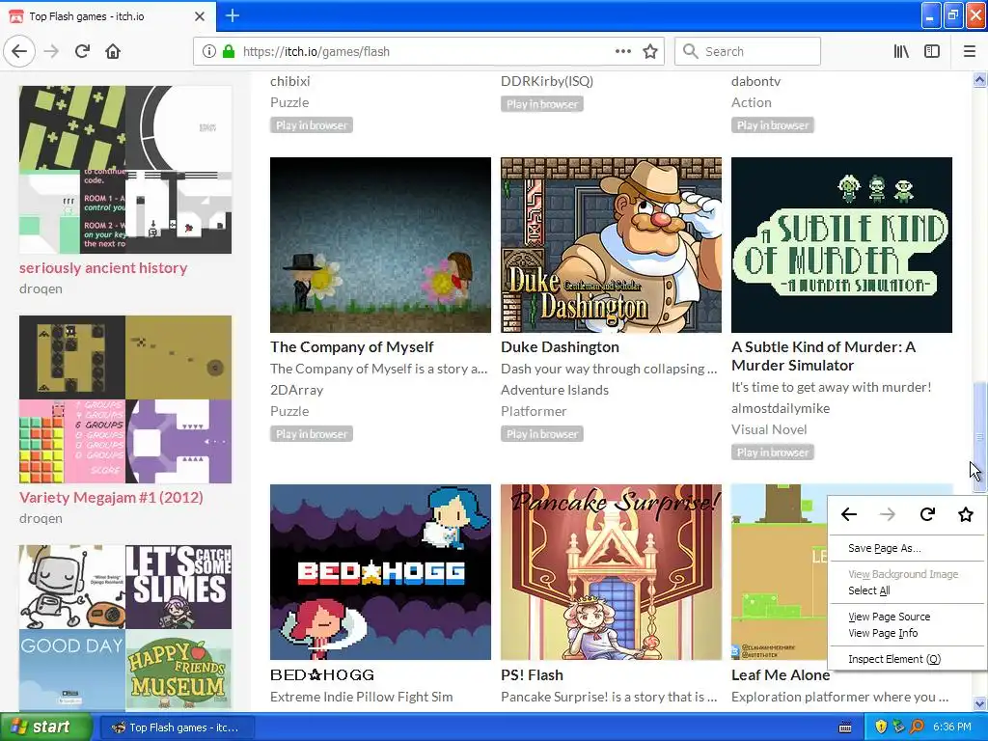Click the 6:36 PM taskbar clock
988x741 pixels.
(951, 727)
